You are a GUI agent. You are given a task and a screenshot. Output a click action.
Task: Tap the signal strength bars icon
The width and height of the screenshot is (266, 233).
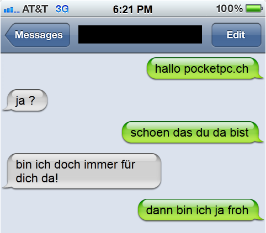pyautogui.click(x=12, y=10)
